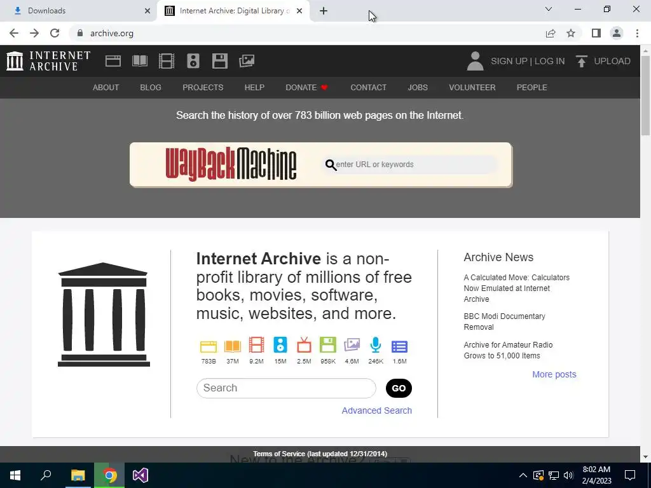
Task: Open the HELP menu item
Action: 254,88
